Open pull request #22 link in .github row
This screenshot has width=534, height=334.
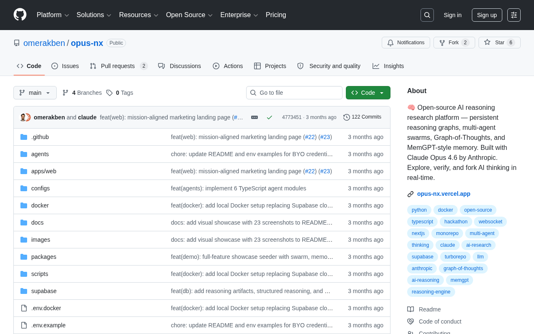tap(310, 137)
